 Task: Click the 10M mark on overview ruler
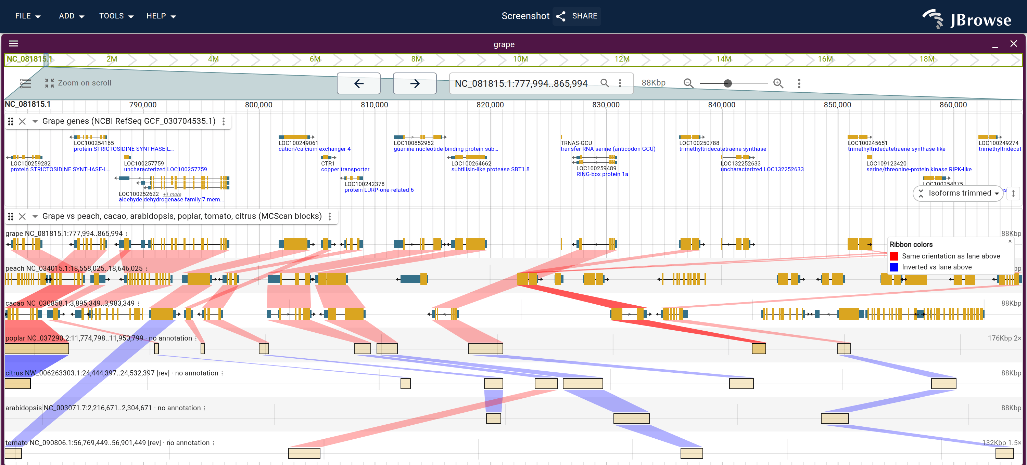pos(520,59)
